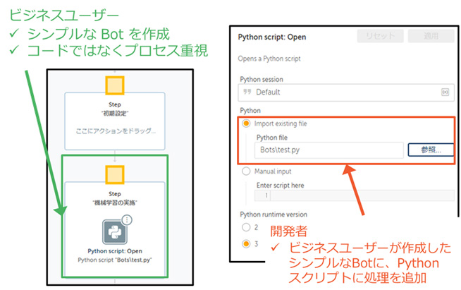461x290 pixels.
Task: Select the yellow Step icon above "機械学習の実施"
Action: pos(114,172)
